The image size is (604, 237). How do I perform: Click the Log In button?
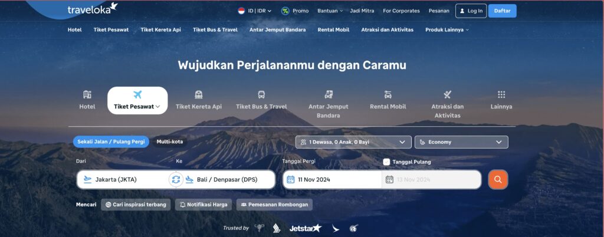point(471,11)
